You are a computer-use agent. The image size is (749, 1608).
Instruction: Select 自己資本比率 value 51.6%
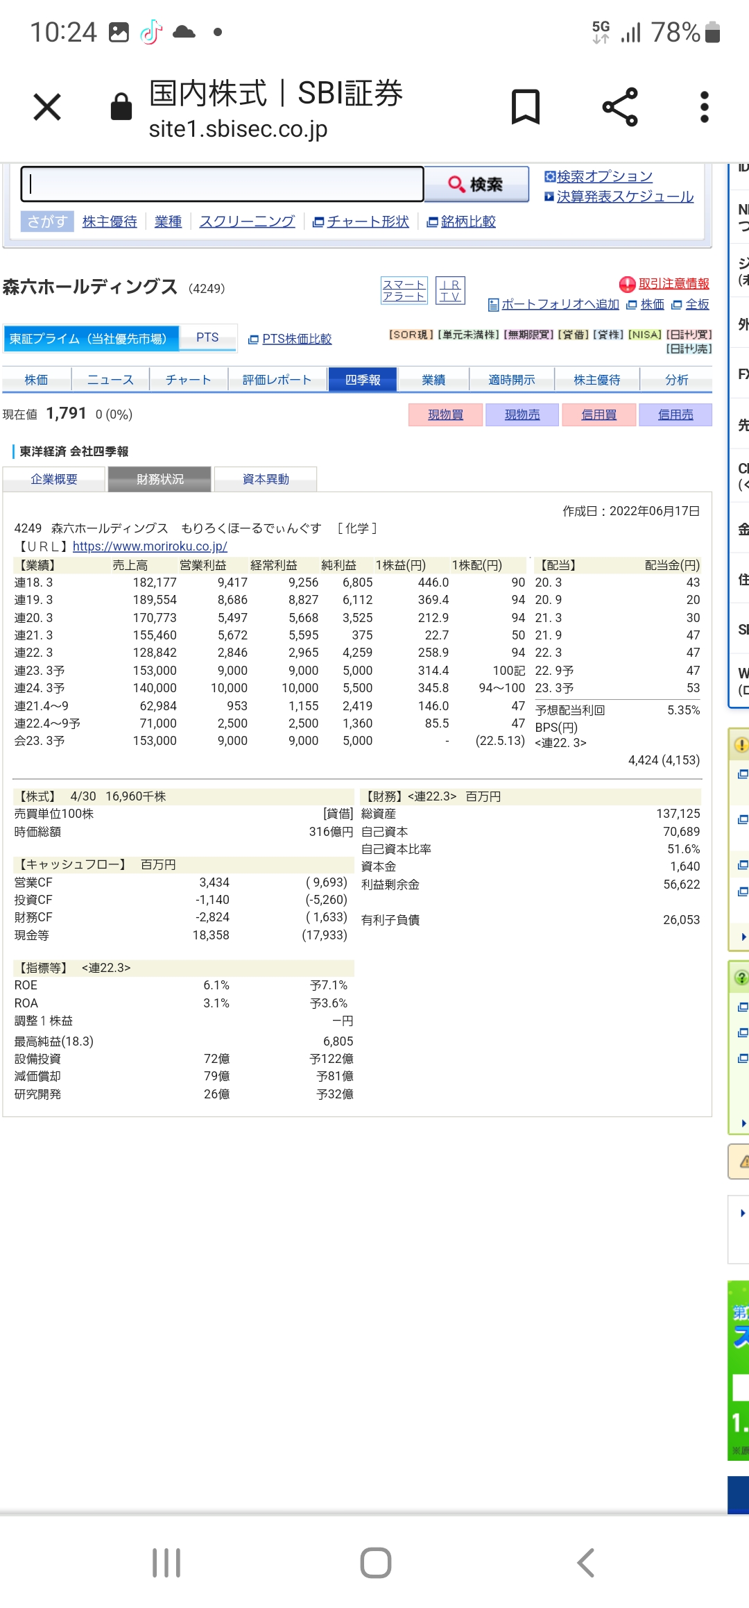coord(683,849)
